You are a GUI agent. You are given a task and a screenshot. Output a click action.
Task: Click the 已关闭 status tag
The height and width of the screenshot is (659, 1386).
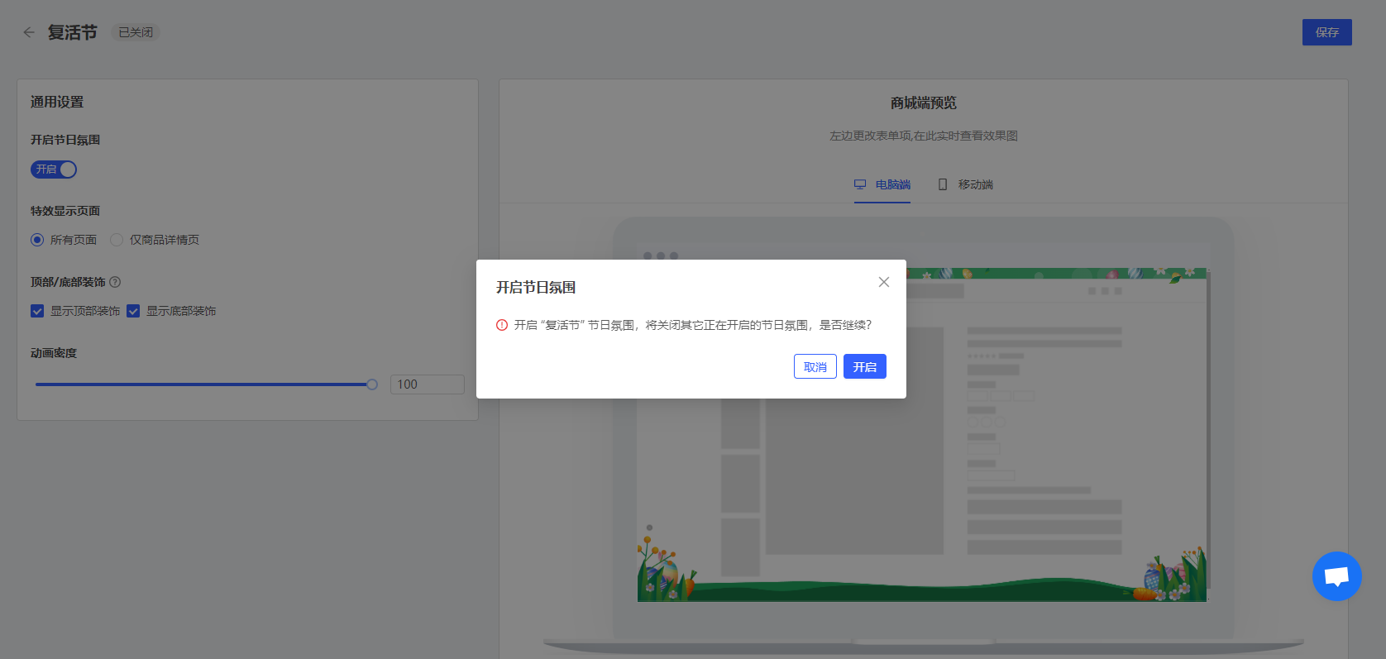136,32
